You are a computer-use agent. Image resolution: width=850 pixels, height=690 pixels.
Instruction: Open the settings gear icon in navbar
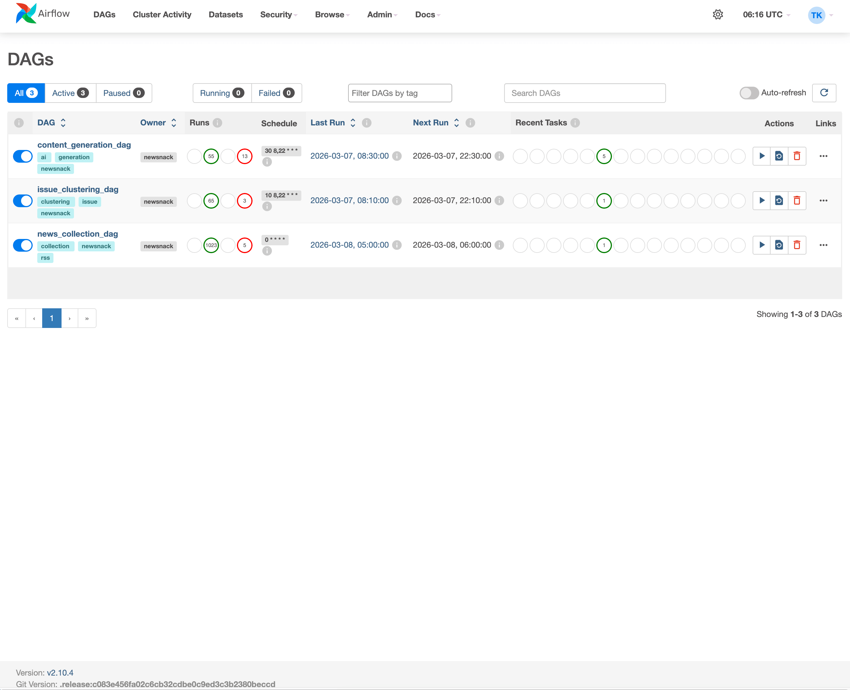[718, 15]
